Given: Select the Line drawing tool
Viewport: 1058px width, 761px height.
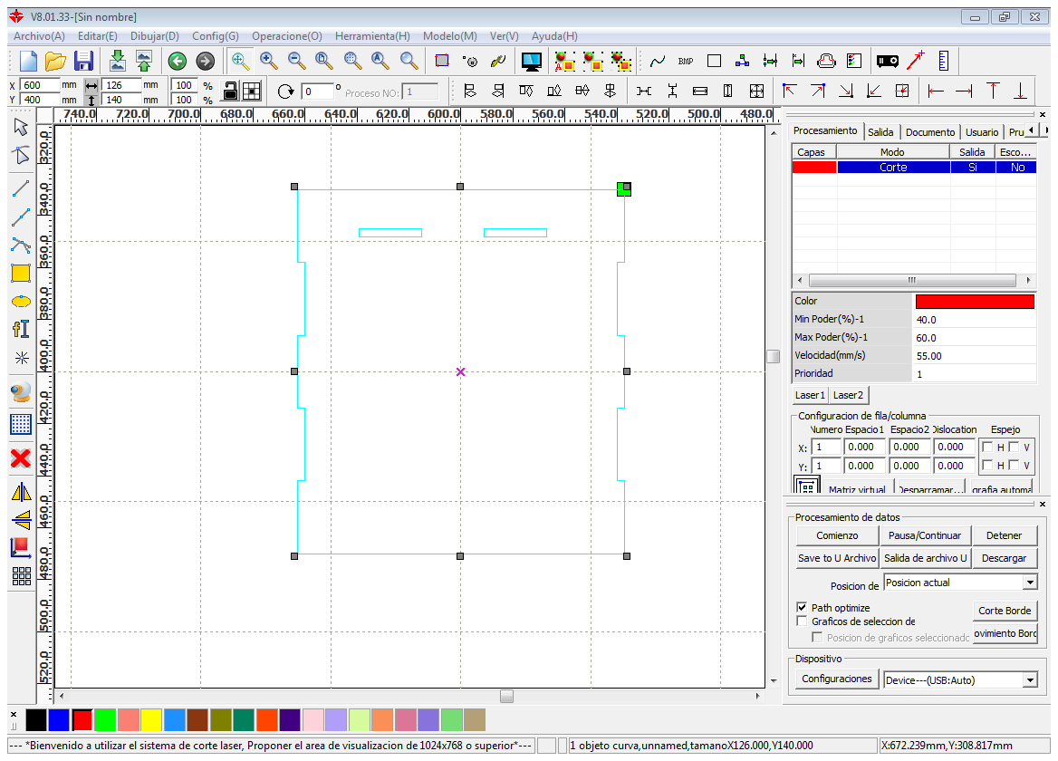Looking at the screenshot, I should (x=21, y=189).
